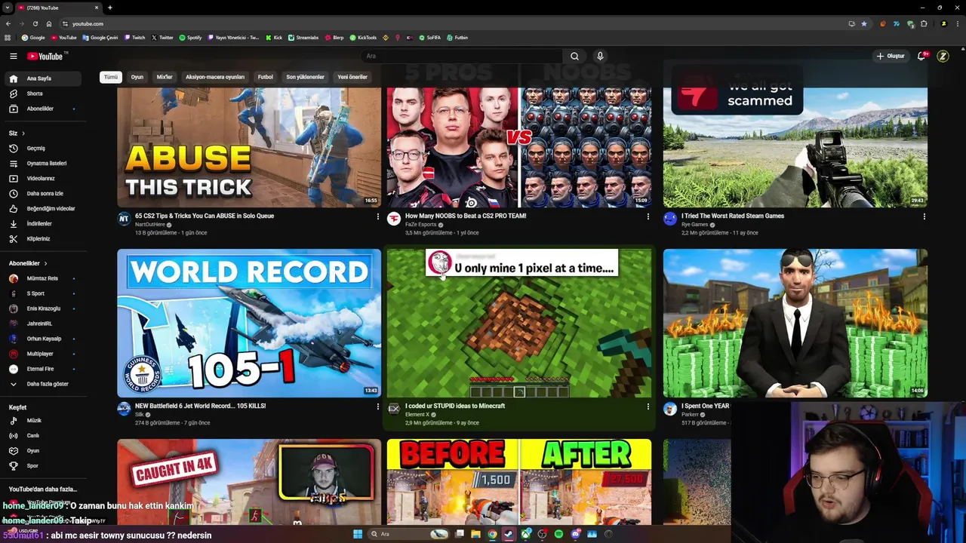Select the Oyun filter chip

(x=137, y=77)
